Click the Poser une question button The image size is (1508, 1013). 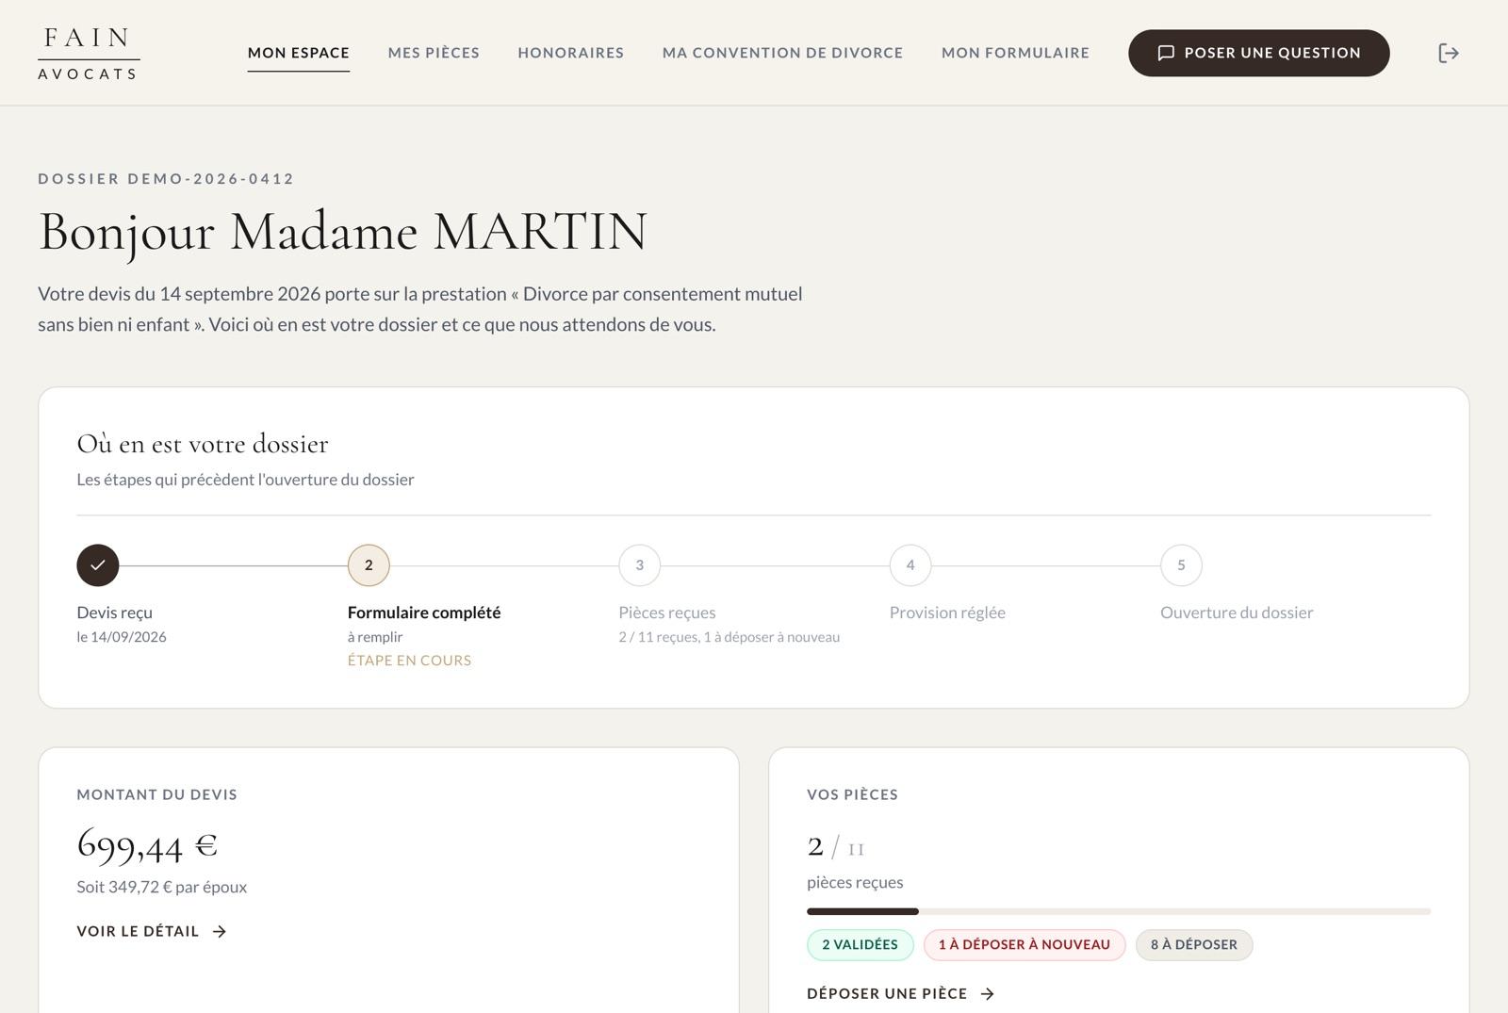point(1259,53)
